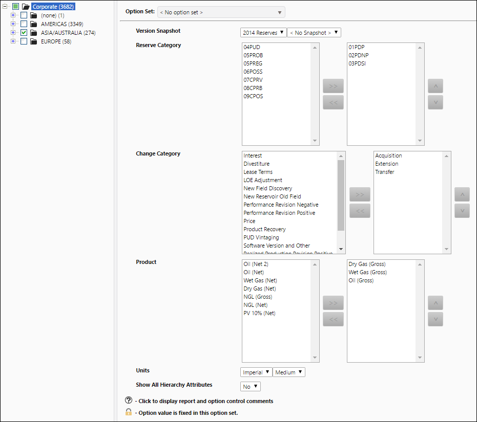Viewport: 477px width, 422px height.
Task: Open the Option Set dropdown
Action: click(221, 12)
